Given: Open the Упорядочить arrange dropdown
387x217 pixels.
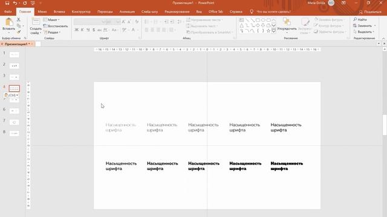Looking at the screenshot, I should 287,25.
